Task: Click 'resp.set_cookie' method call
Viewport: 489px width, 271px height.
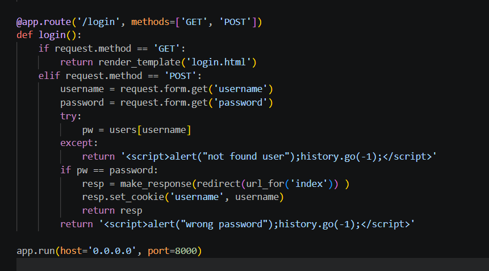Action: [x=123, y=197]
